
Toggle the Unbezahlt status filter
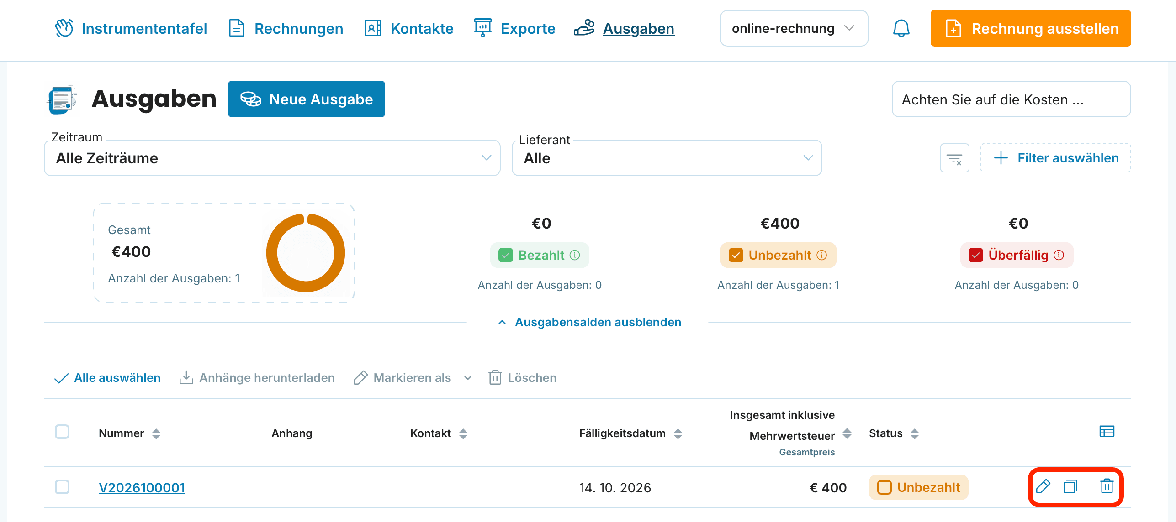point(778,255)
